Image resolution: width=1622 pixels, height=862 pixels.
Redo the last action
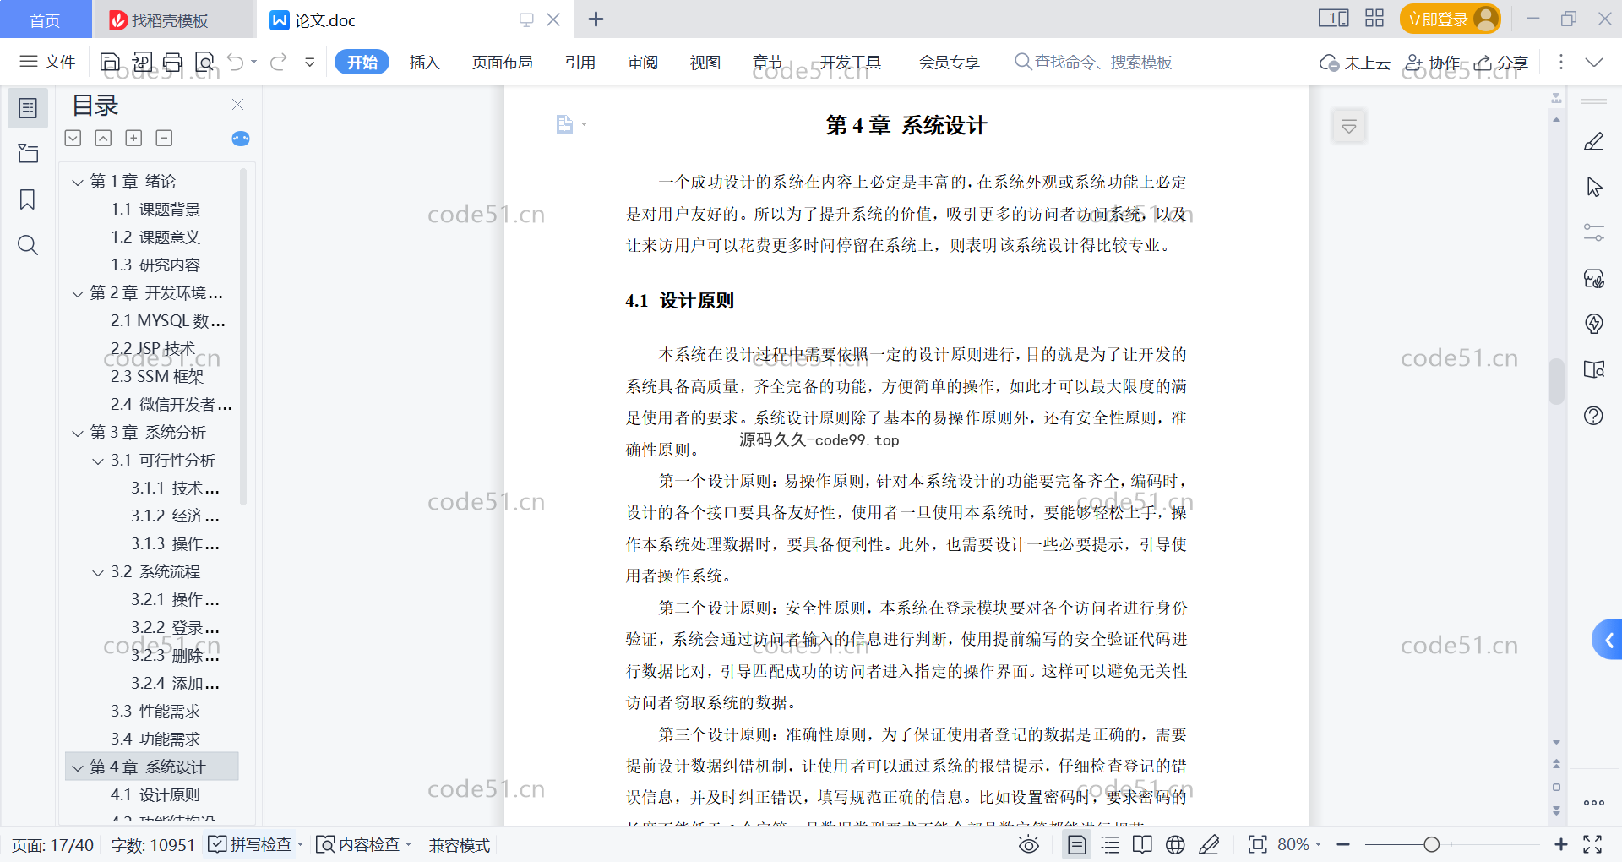click(279, 62)
